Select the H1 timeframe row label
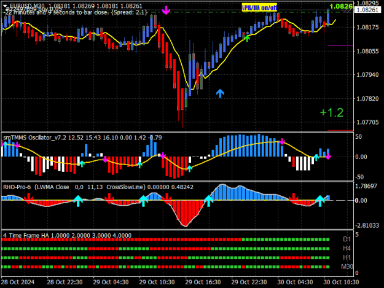 [x=347, y=257]
